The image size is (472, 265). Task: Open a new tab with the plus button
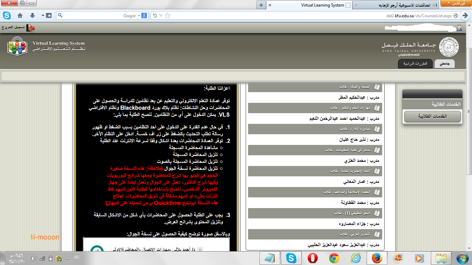(261, 5)
